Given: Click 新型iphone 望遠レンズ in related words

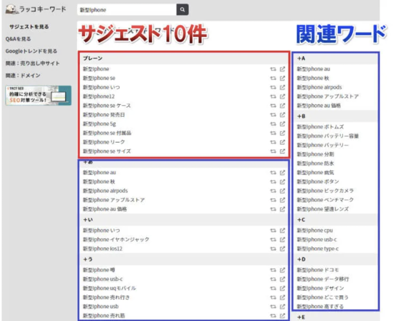Looking at the screenshot, I should pos(323,209).
